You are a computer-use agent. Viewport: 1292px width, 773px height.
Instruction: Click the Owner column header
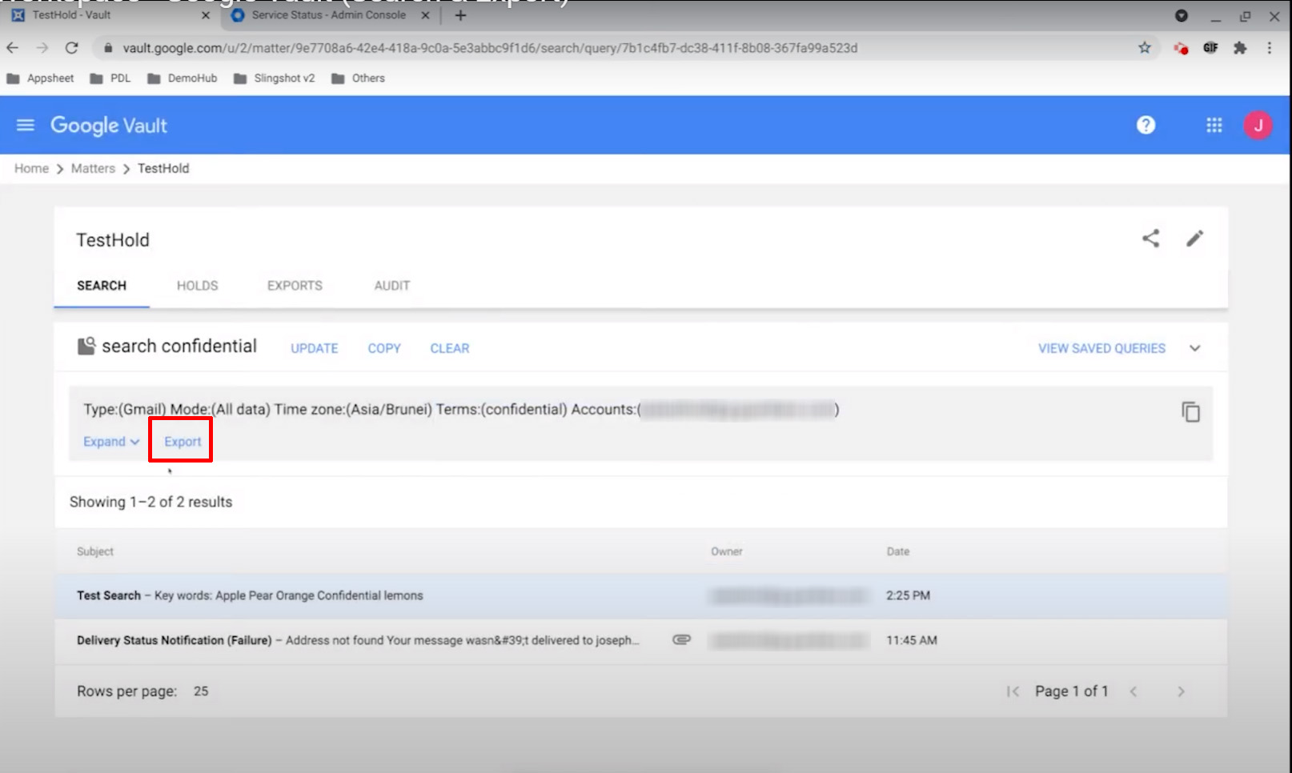[x=727, y=551]
